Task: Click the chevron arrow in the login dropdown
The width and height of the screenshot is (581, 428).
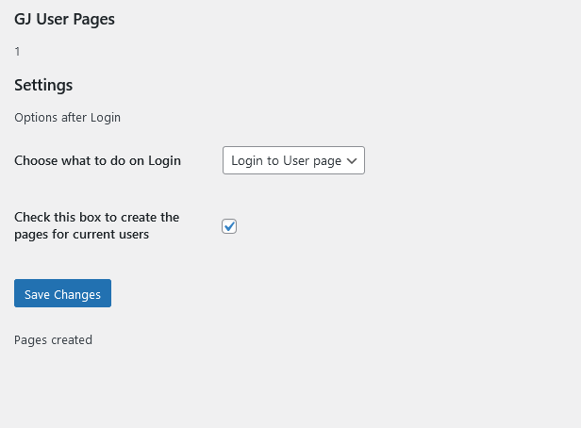Action: point(352,160)
